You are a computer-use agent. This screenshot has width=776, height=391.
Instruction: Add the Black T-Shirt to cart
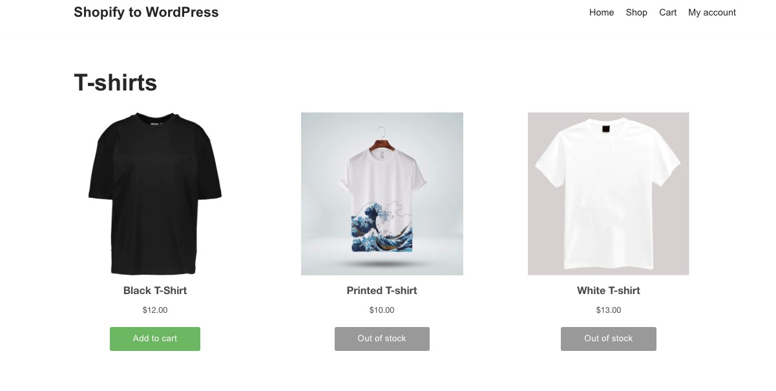coord(155,339)
